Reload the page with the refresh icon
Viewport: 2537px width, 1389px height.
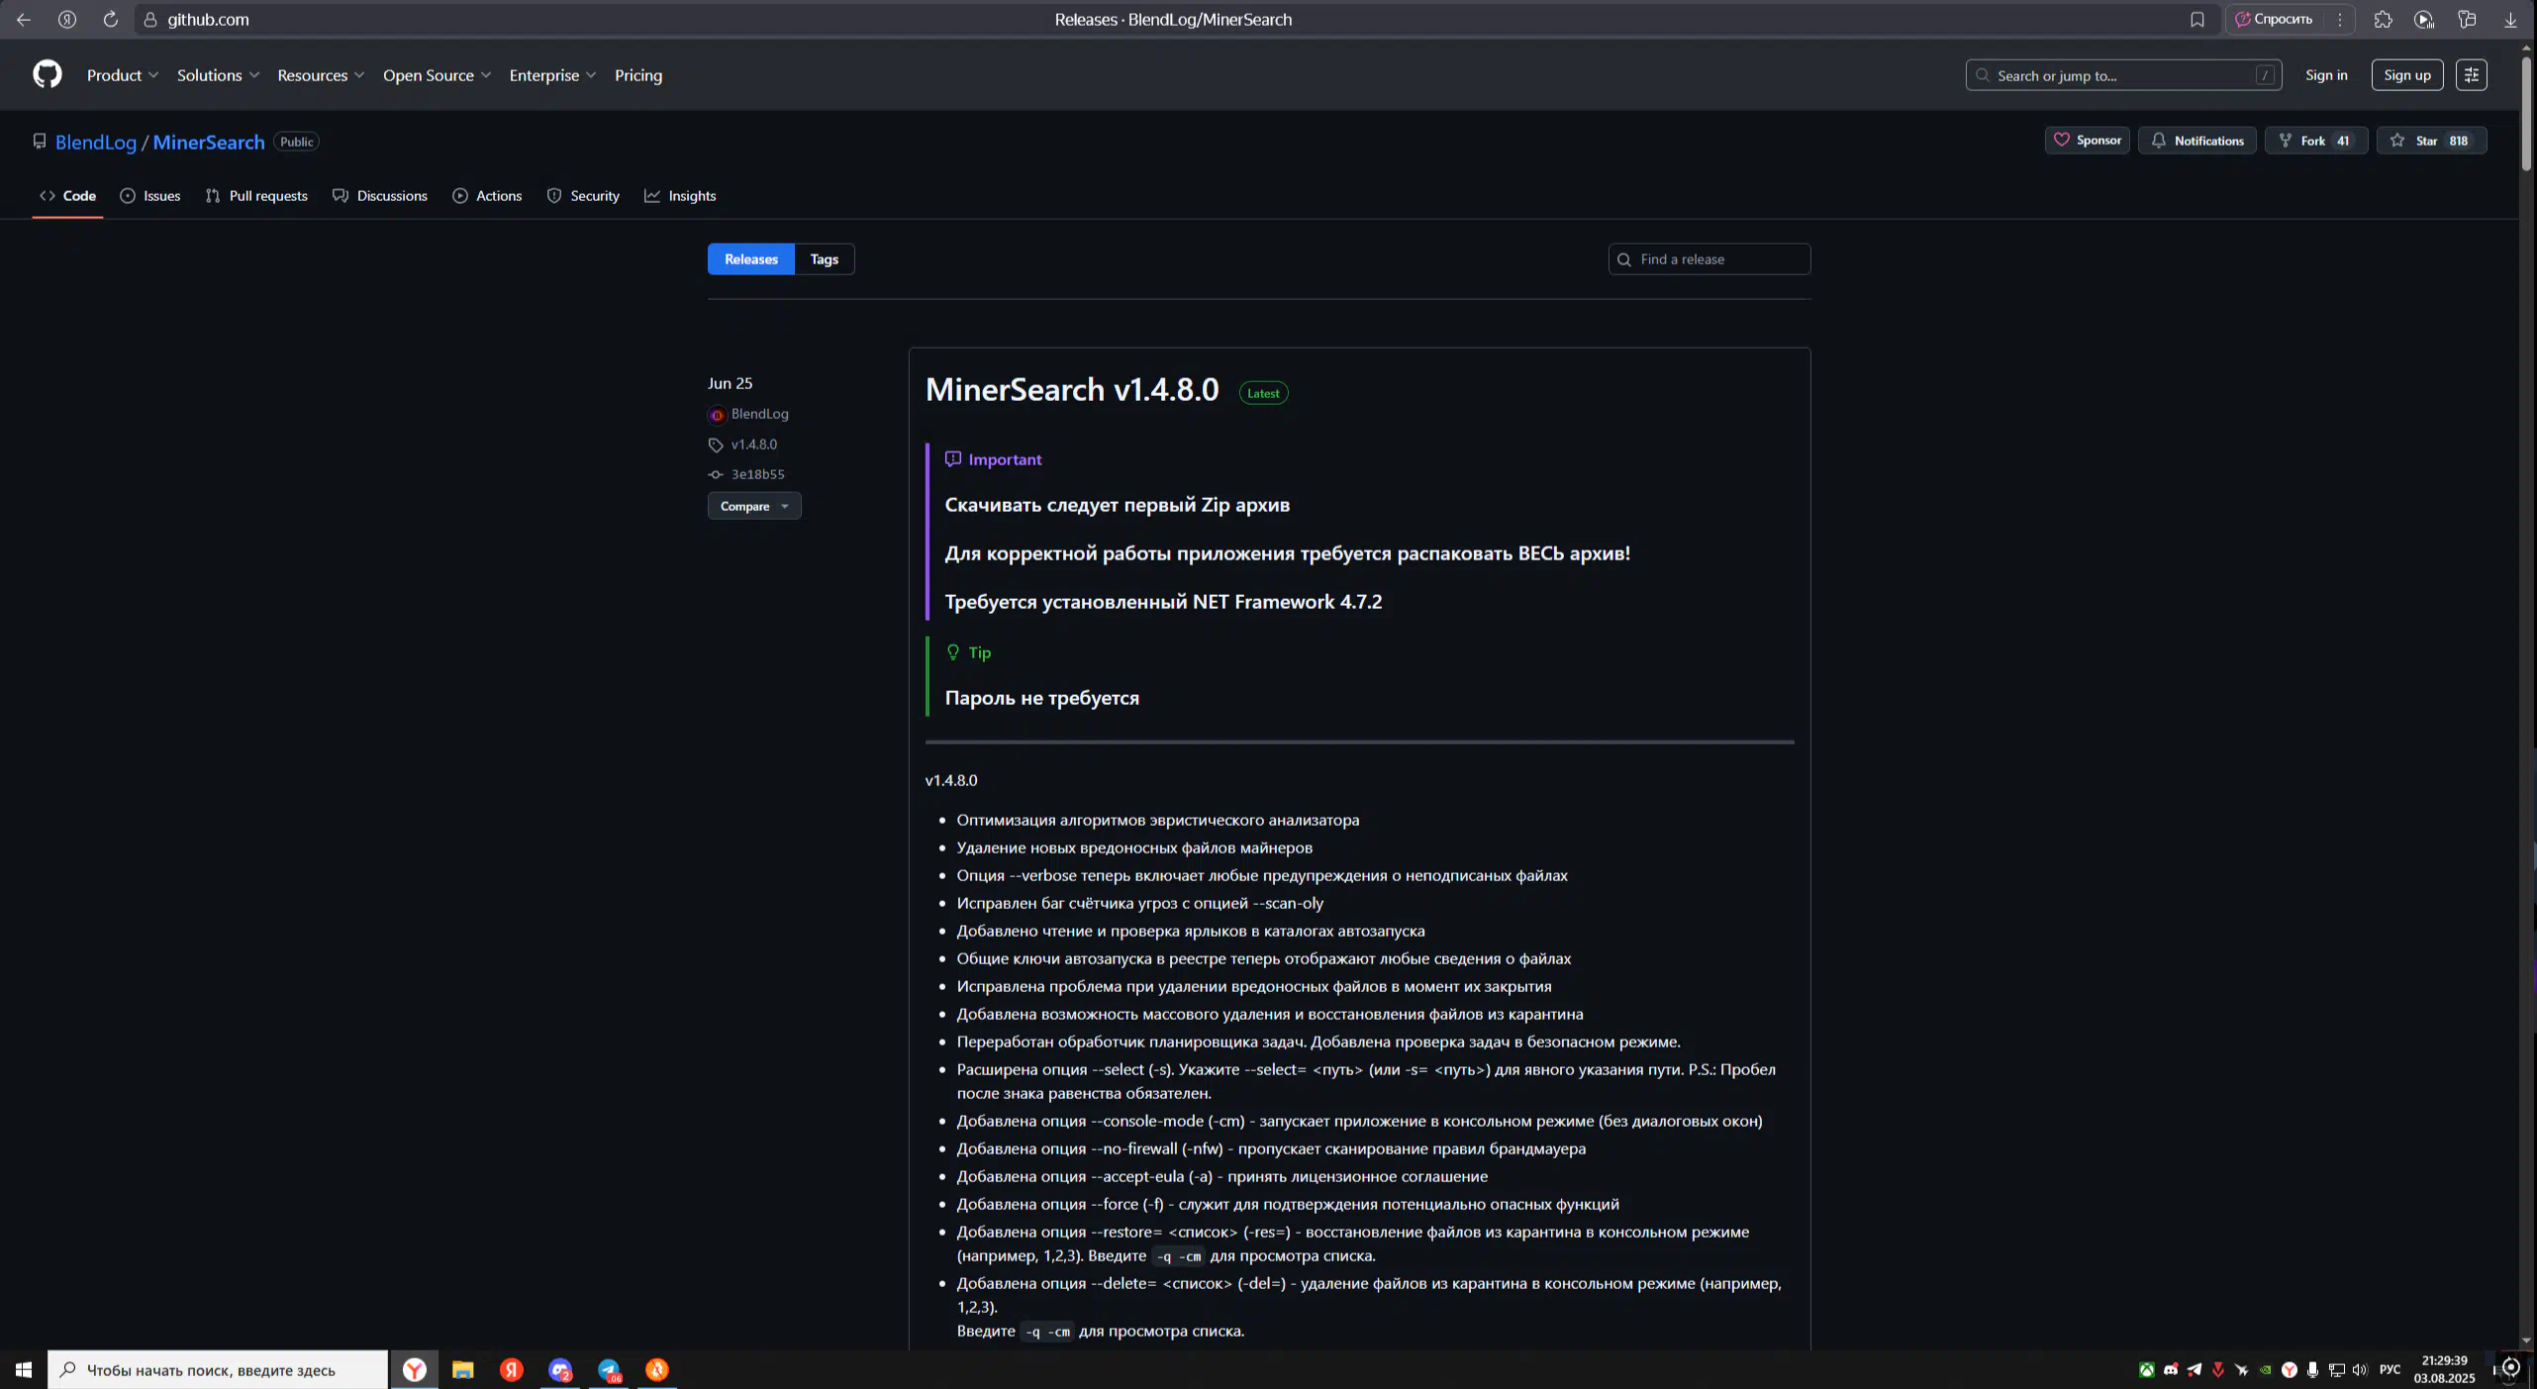click(x=110, y=19)
